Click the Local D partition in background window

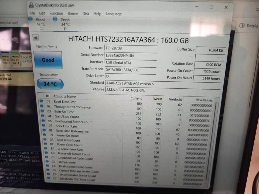[26, 59]
